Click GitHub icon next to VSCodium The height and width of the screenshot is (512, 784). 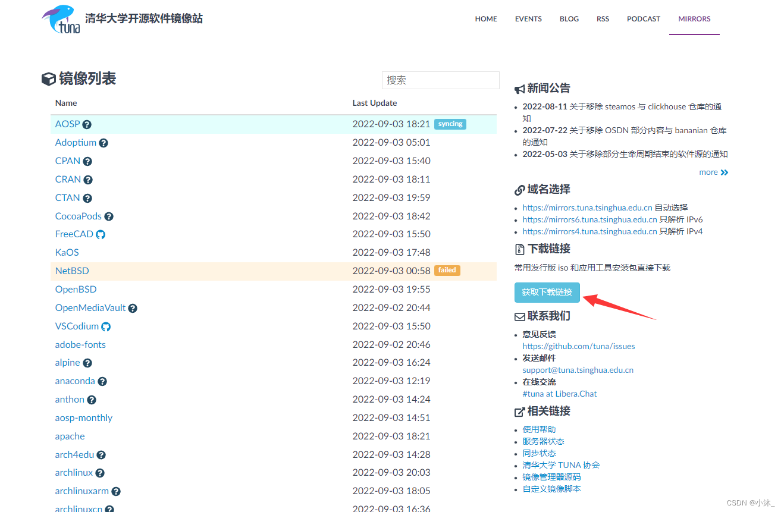coord(106,326)
